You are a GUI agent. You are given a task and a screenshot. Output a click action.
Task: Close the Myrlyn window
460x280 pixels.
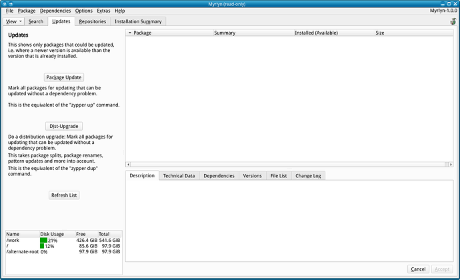(455, 4)
